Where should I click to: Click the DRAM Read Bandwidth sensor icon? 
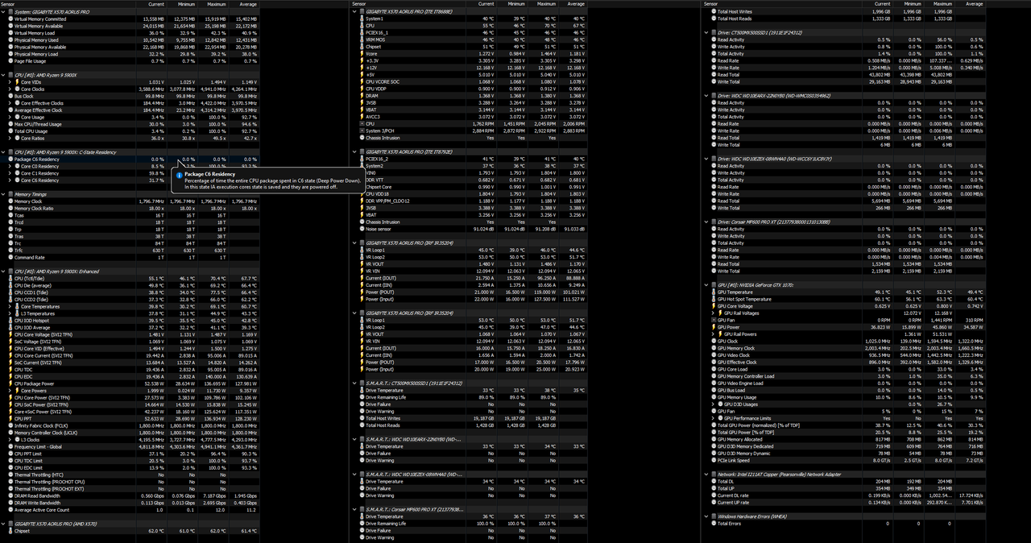[10, 495]
